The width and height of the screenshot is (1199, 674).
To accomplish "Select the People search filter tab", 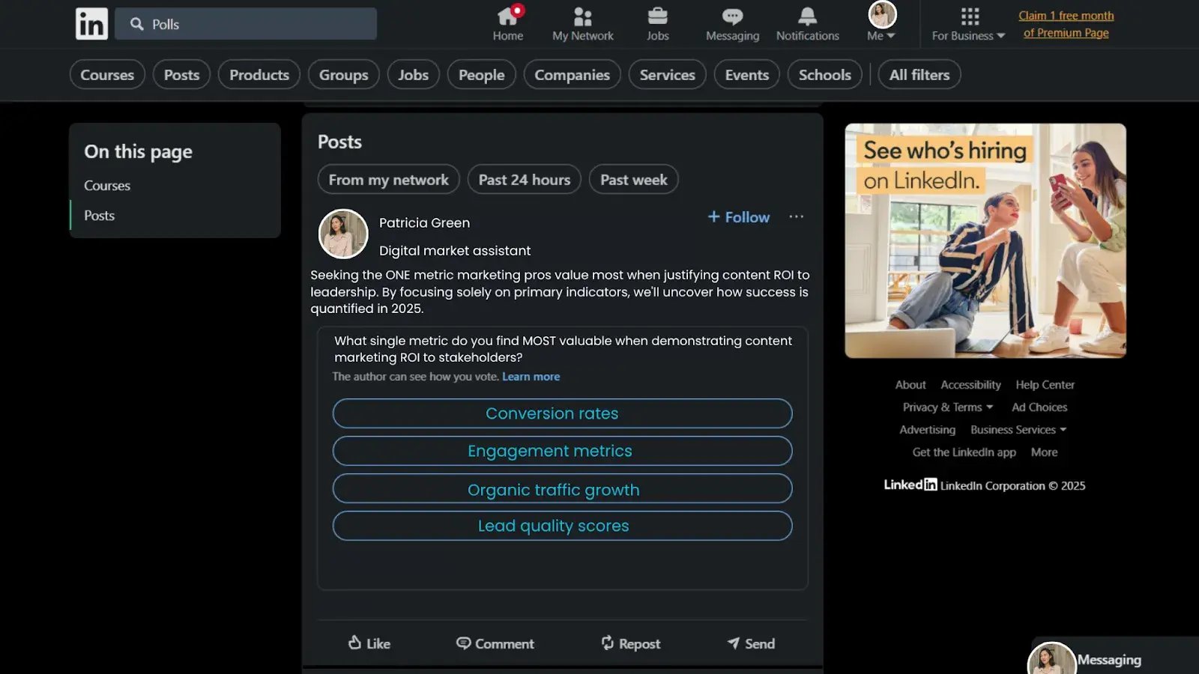I will click(x=481, y=75).
